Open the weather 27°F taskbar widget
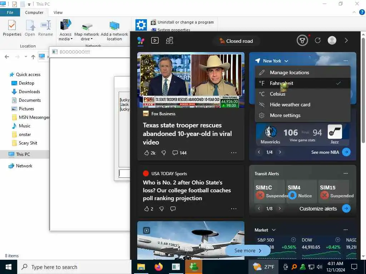The image size is (366, 274). coord(263,267)
